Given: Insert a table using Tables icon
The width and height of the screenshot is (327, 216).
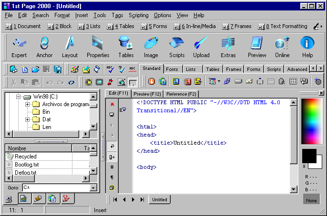Looking at the screenshot, I should [x=126, y=48].
